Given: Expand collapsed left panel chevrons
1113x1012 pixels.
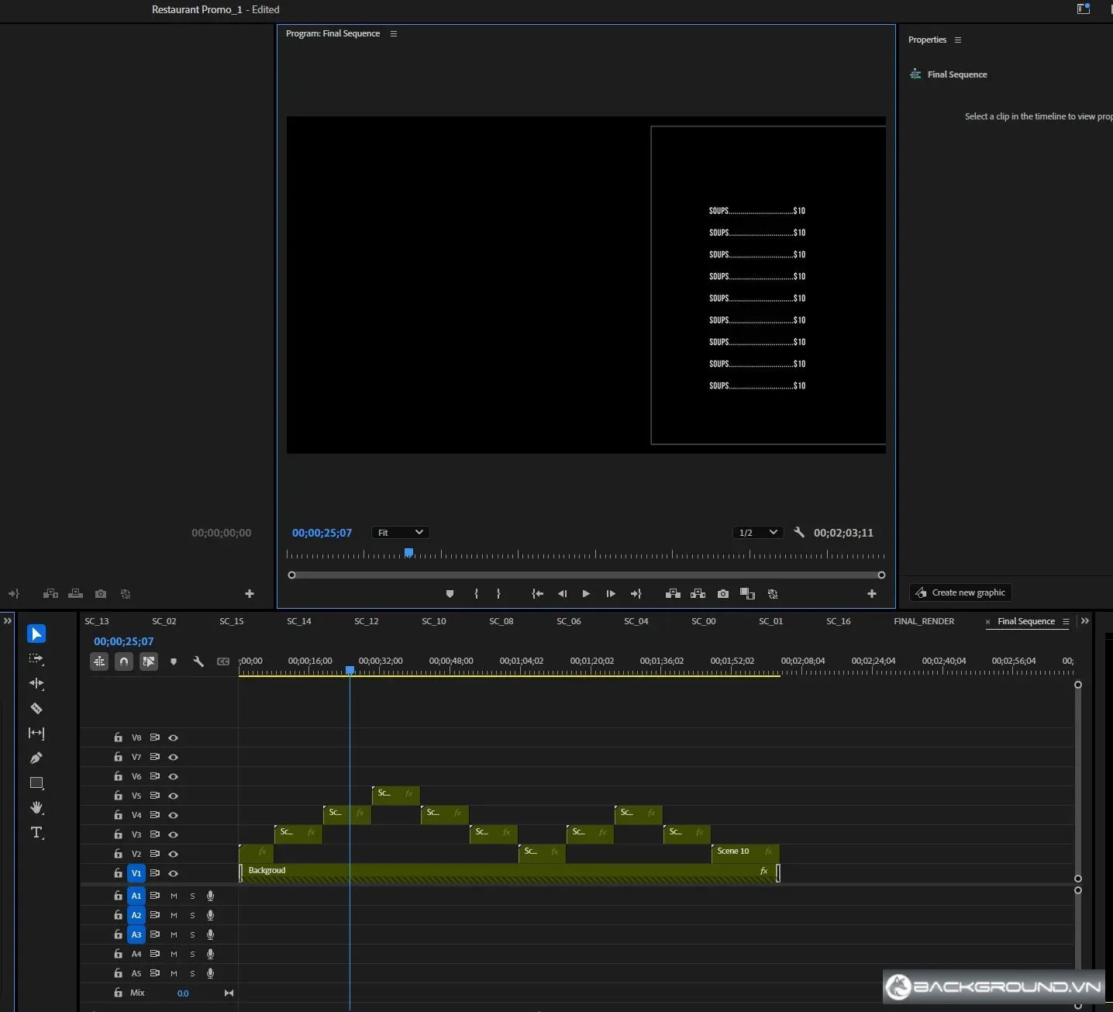Looking at the screenshot, I should coord(8,620).
